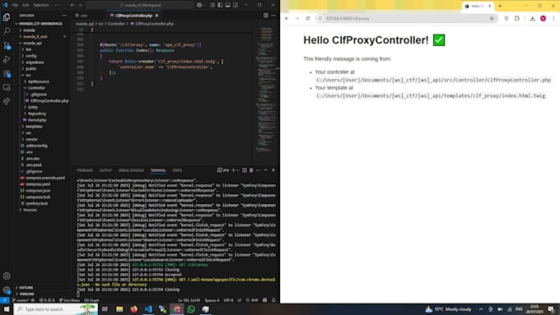Viewport: 560px width, 315px height.
Task: Open Kernel.php in the file tree
Action: coord(37,120)
